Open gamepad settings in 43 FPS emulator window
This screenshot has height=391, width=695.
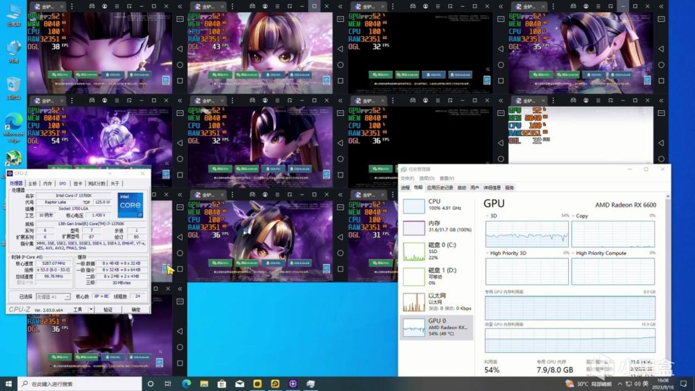[252, 6]
